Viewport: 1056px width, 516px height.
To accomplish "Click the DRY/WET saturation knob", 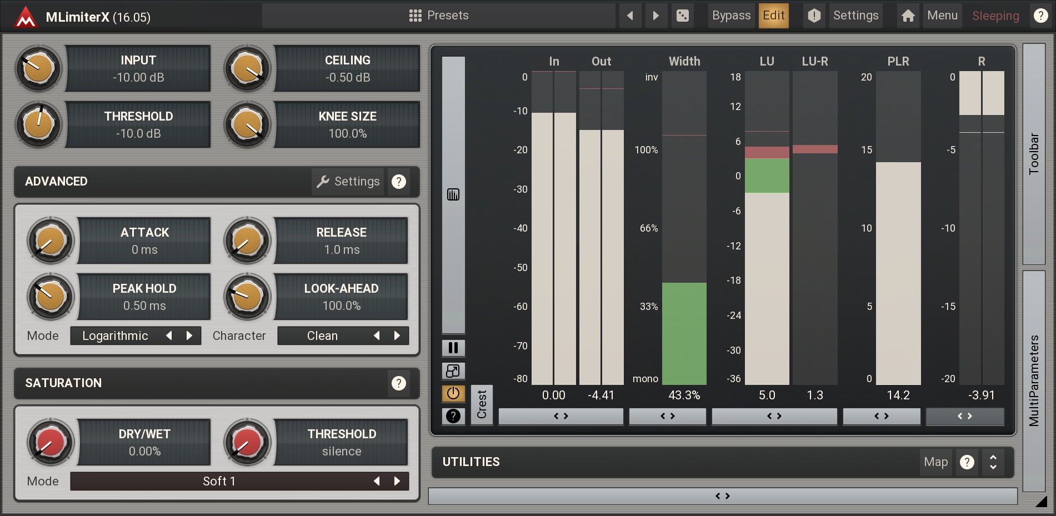I will click(x=51, y=442).
